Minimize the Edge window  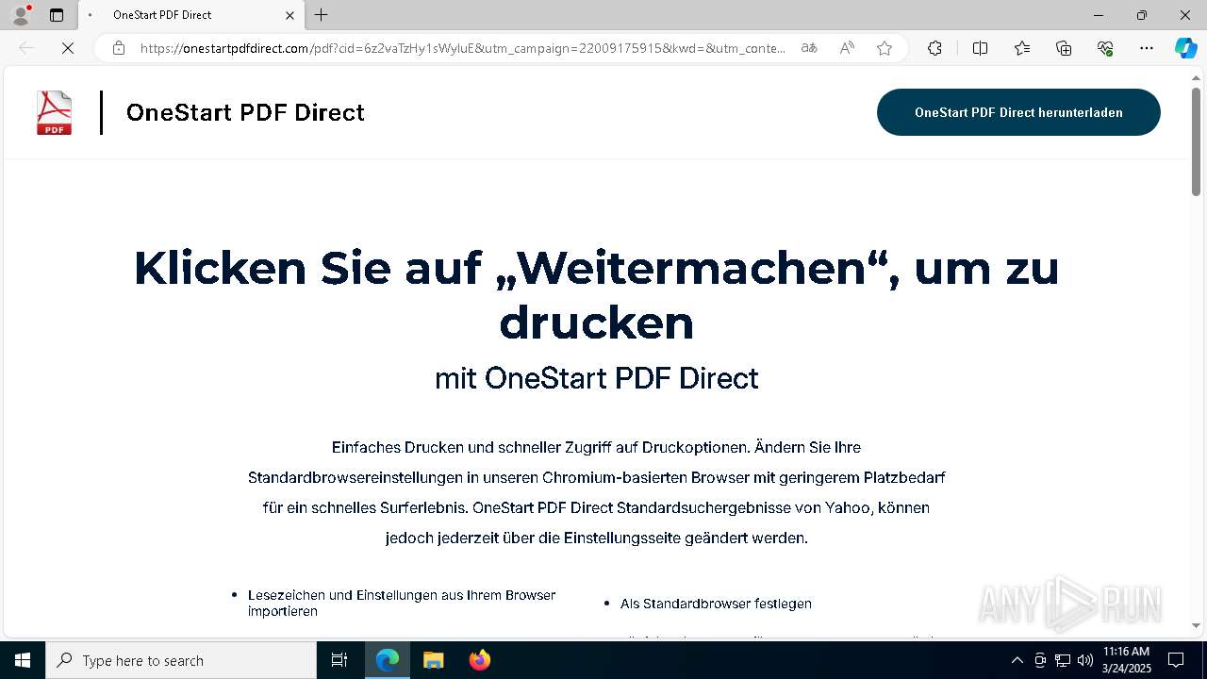[1099, 15]
